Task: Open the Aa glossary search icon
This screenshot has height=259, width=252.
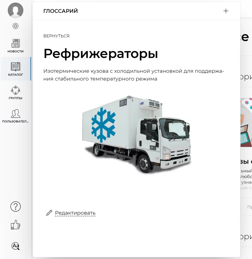Action: [x=15, y=246]
